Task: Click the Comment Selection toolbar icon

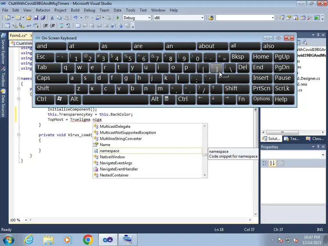Action: pyautogui.click(x=61, y=26)
